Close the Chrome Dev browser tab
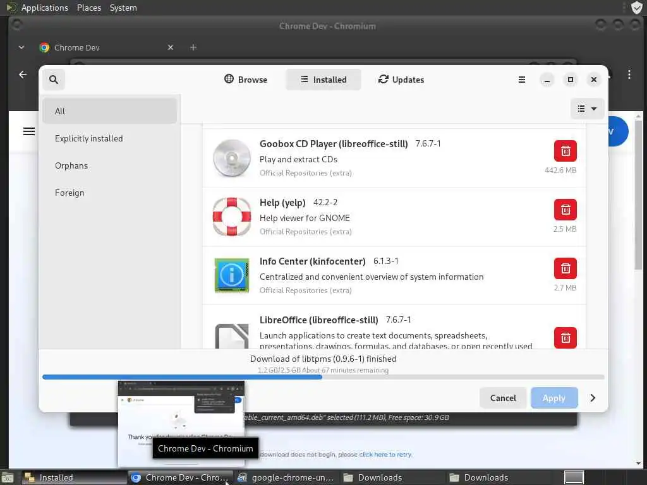The image size is (647, 485). 171,47
